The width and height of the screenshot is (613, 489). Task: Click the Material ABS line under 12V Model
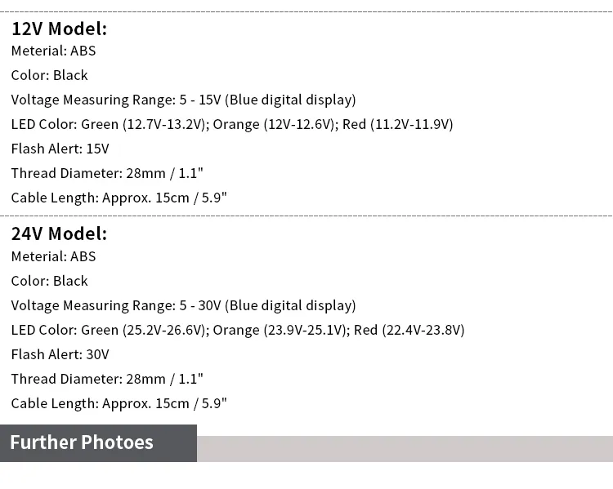click(53, 51)
